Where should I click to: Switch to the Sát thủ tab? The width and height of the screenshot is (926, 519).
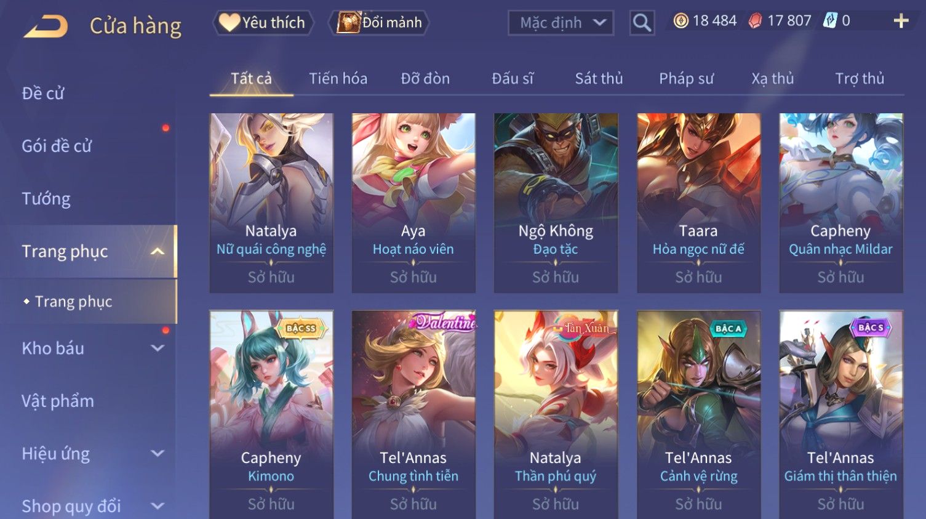point(599,79)
